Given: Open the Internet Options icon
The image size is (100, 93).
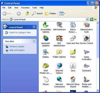Looking at the screenshot, I should click(59, 66).
